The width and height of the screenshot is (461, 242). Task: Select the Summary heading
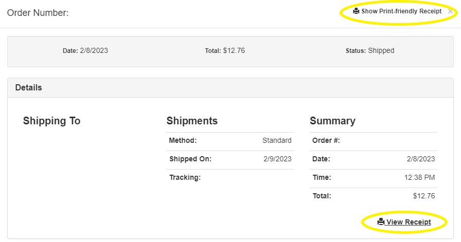[x=332, y=121]
